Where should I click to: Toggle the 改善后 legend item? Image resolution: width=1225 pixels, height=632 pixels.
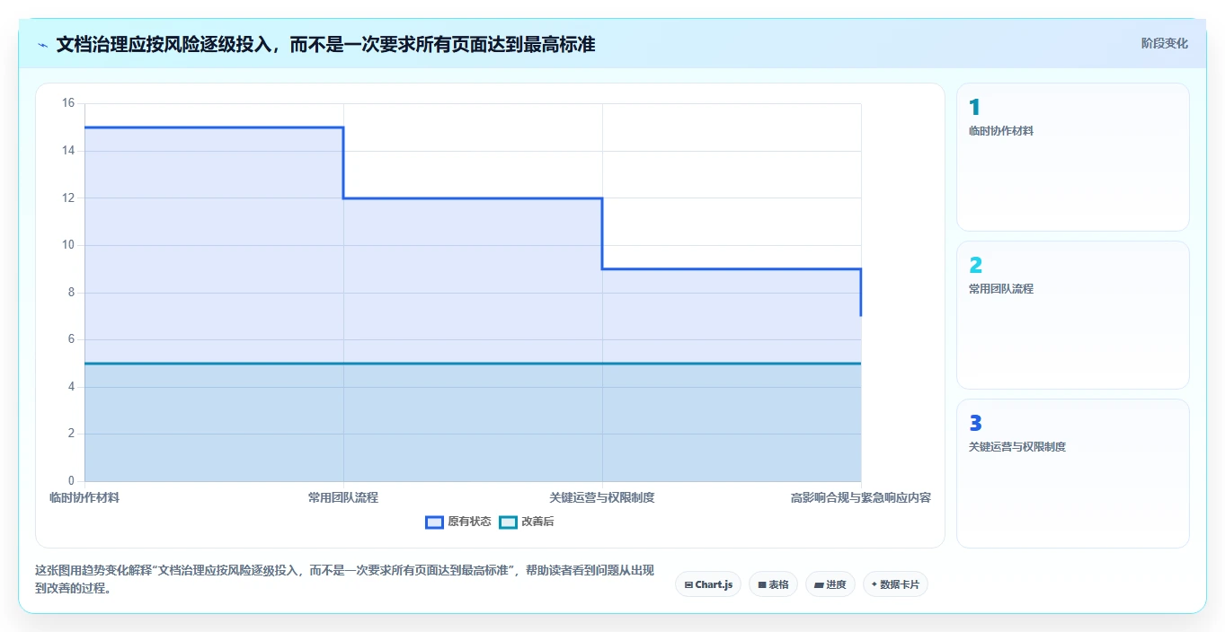tap(527, 522)
